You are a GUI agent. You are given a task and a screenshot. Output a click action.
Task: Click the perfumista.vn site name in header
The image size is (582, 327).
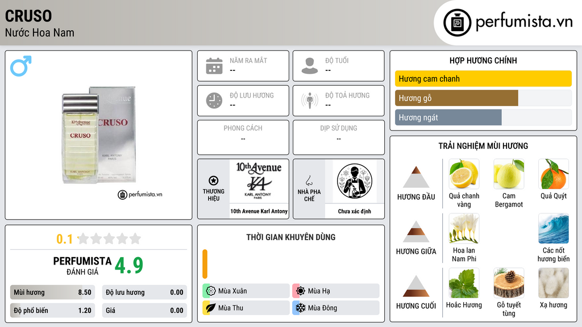(x=524, y=22)
